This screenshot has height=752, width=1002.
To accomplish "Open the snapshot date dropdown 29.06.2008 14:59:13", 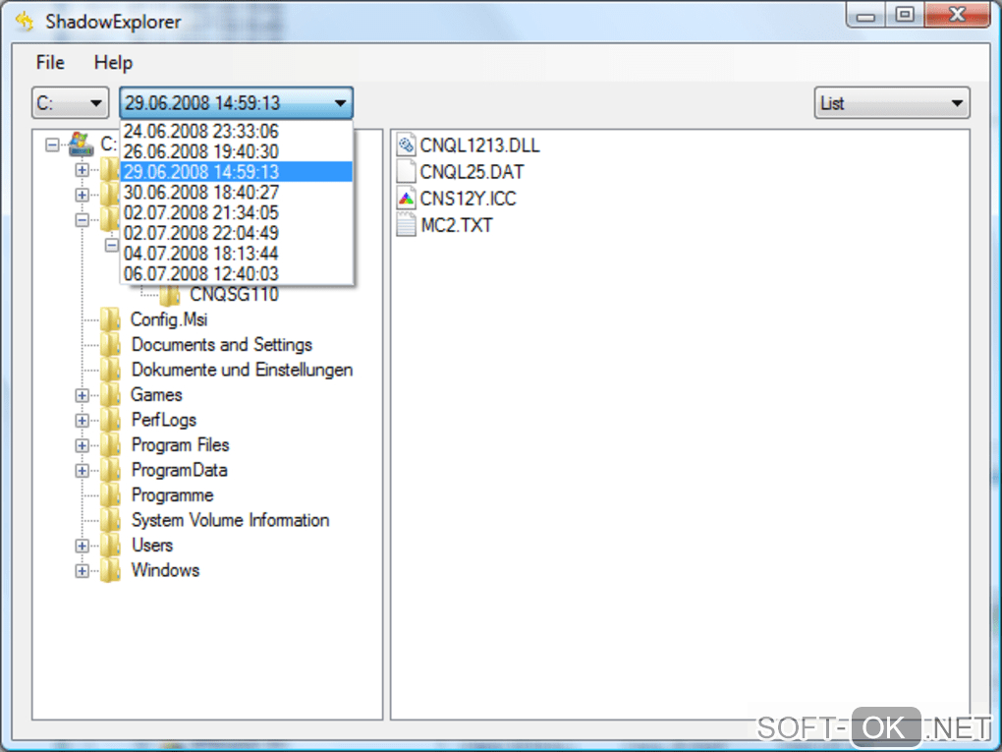I will point(236,103).
